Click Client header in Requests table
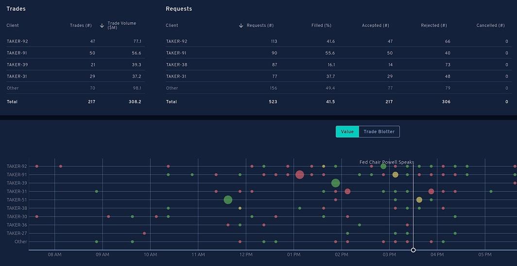 [x=172, y=25]
